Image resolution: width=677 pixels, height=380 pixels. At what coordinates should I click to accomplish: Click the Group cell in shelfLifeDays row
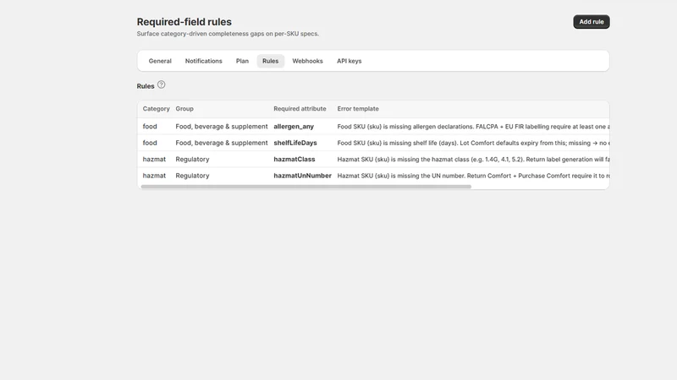pyautogui.click(x=222, y=143)
